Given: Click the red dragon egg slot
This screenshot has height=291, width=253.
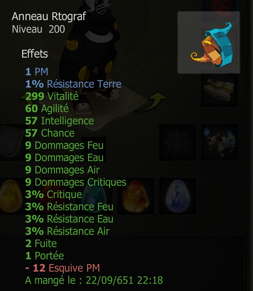Looking at the screenshot, I should point(52,196).
